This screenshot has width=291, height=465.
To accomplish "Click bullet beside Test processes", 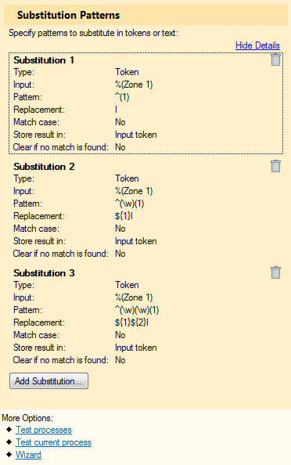I will coord(9,430).
